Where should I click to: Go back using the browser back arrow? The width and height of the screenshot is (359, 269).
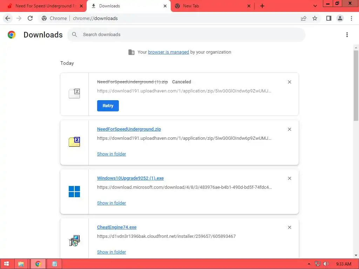coord(8,18)
